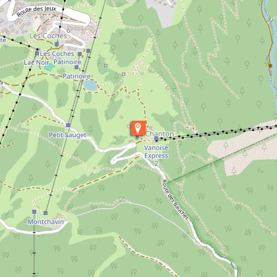277x277 pixels.
Task: Select the station square directly above lower Patinoire label
Action: (x=77, y=67)
